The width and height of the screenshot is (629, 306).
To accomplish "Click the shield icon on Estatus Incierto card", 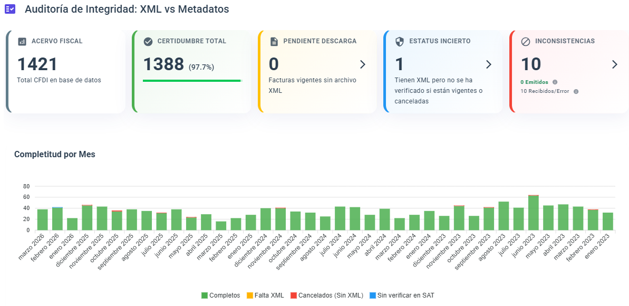I will click(399, 41).
